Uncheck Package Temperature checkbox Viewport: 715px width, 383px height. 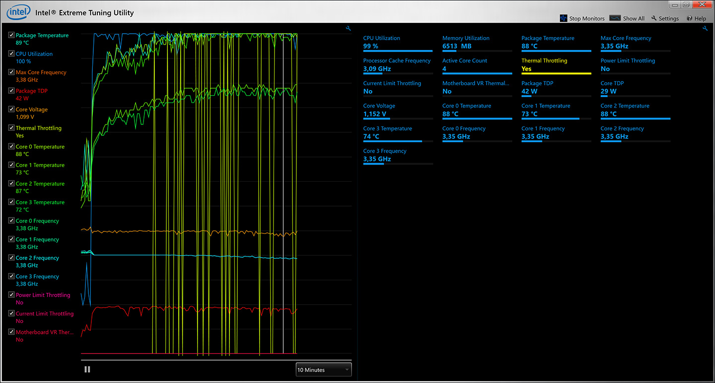[x=11, y=35]
